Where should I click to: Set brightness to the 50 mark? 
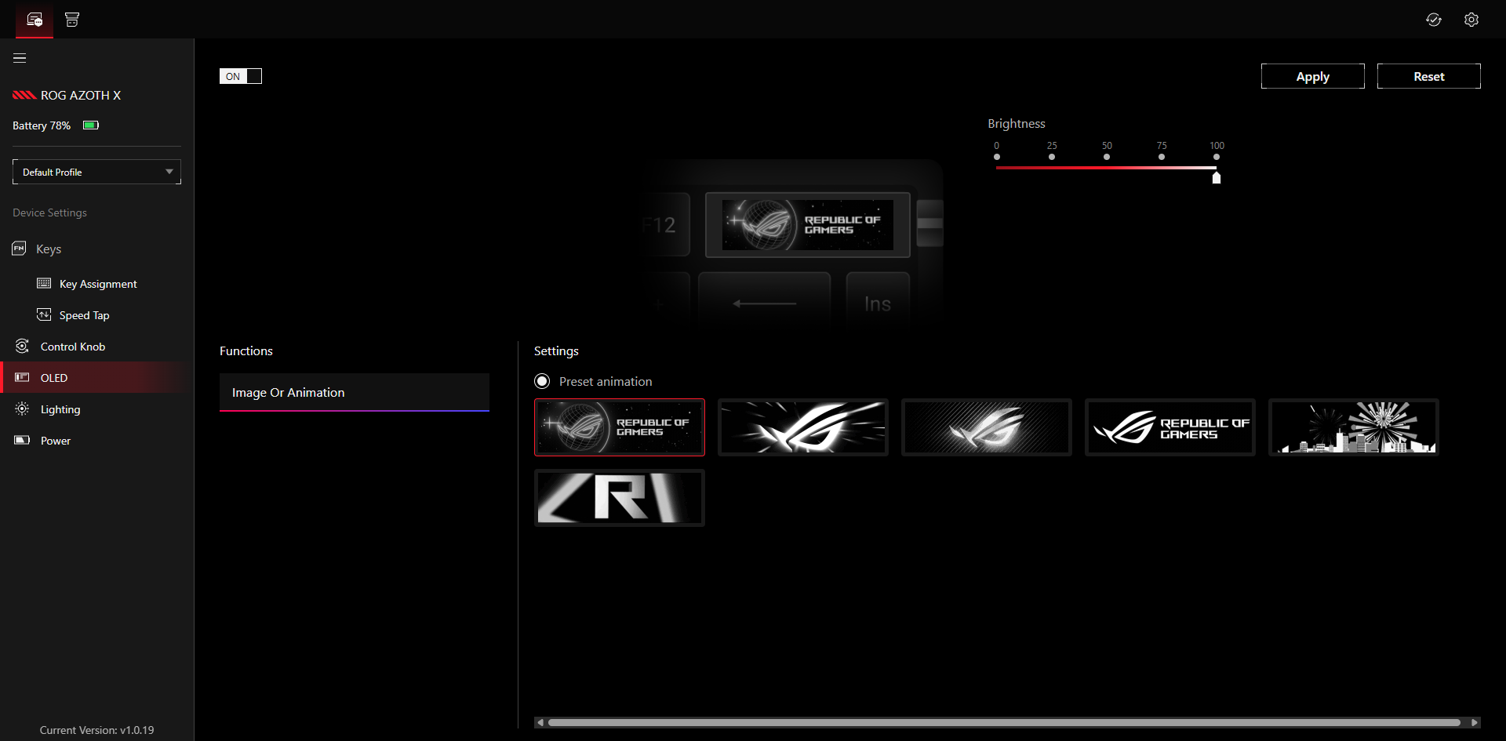(x=1107, y=157)
